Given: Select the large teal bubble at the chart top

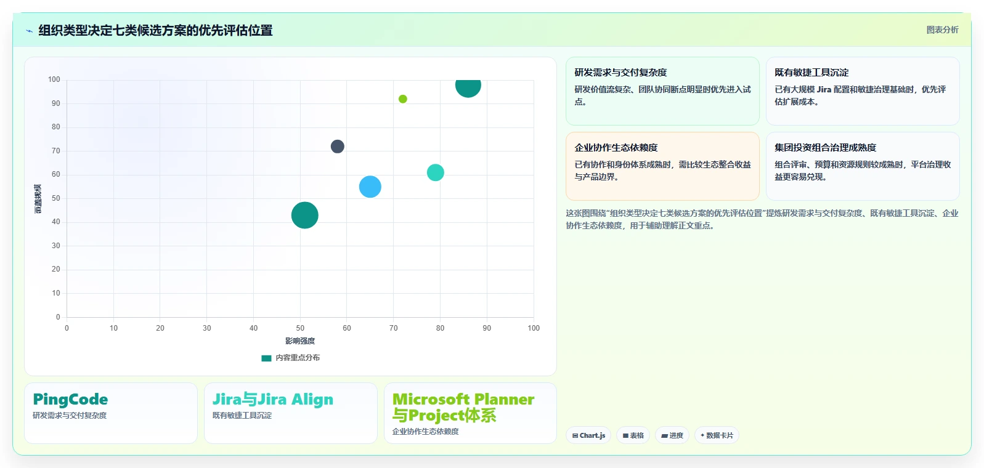Looking at the screenshot, I should (468, 87).
